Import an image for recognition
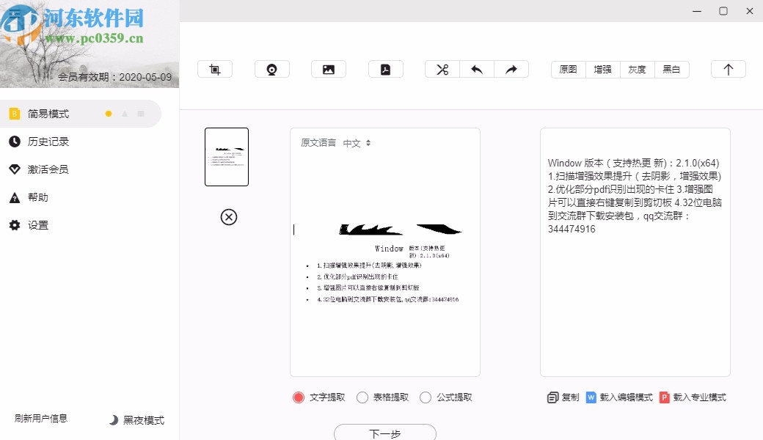 [329, 68]
